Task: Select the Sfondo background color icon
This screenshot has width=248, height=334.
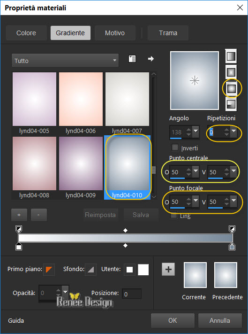Action: coord(91,270)
